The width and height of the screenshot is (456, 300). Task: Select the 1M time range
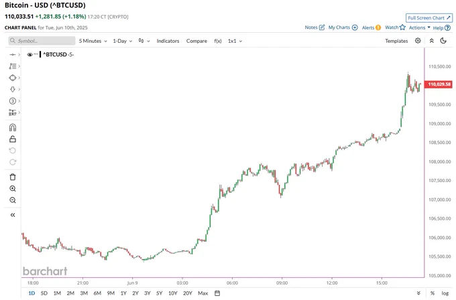point(57,293)
